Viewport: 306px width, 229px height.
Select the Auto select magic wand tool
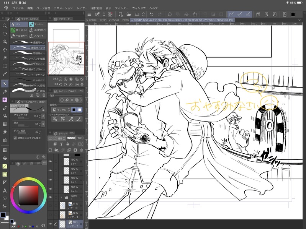(x=5, y=58)
